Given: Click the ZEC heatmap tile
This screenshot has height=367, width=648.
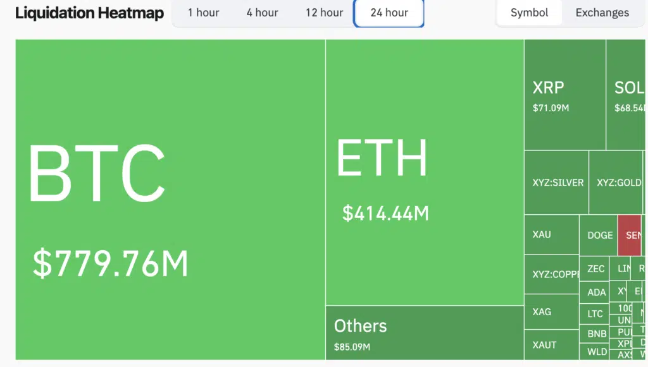Looking at the screenshot, I should (x=594, y=268).
